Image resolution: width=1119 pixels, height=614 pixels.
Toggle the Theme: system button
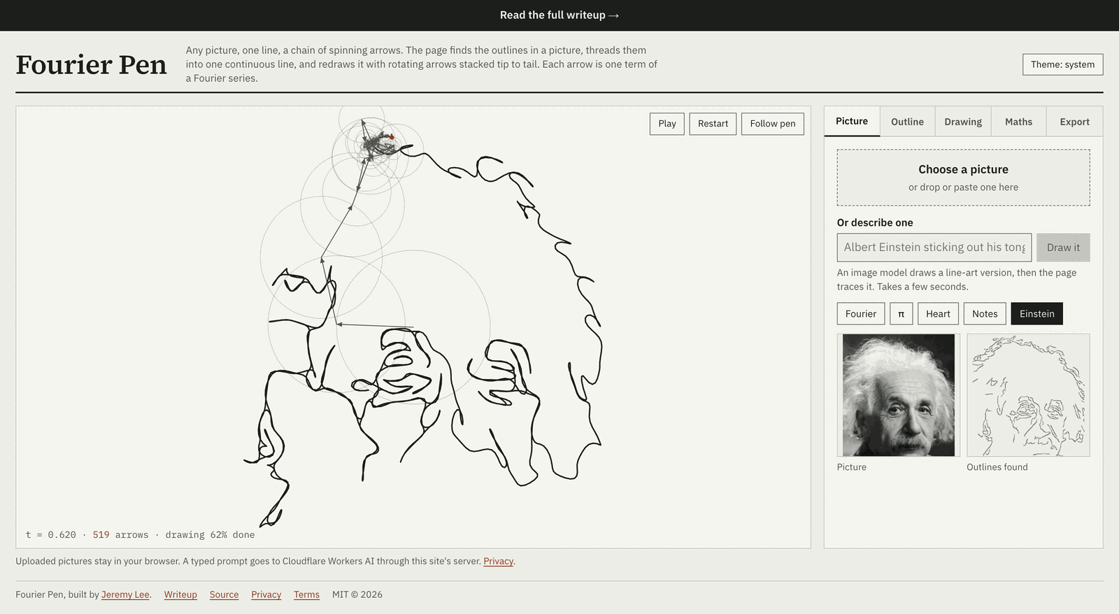[1062, 64]
